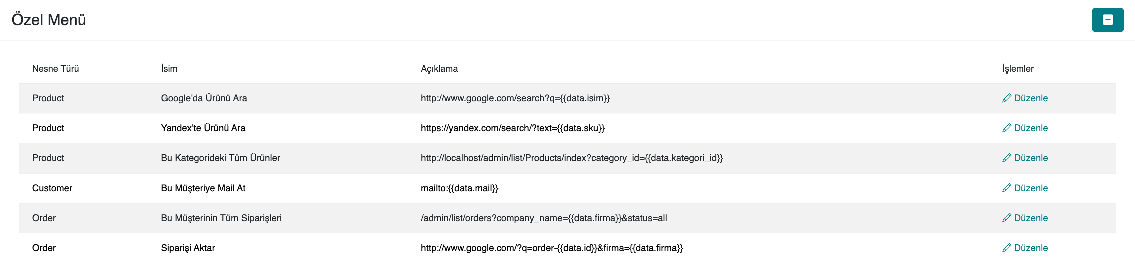Screen dimensions: 1135x261
Task: Click the yandex.com search URL cell
Action: point(512,128)
